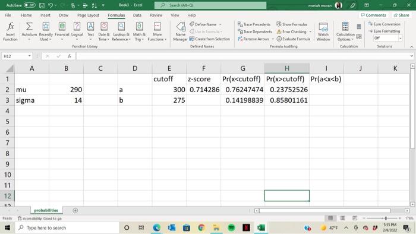This screenshot has height=234, width=416.
Task: Click the Accessibility status indicator
Action: (x=40, y=219)
